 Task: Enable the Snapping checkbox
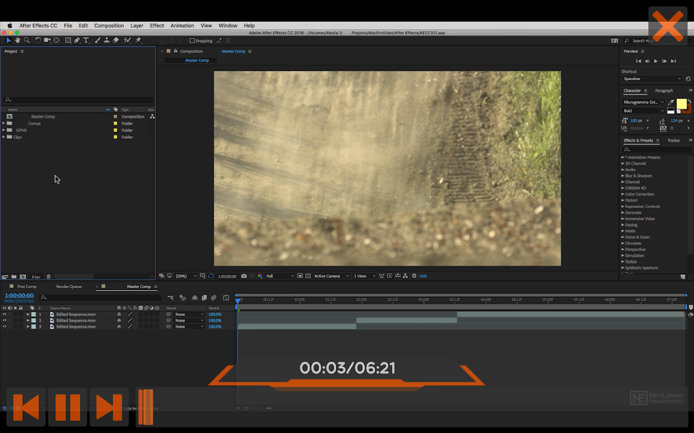[x=192, y=41]
